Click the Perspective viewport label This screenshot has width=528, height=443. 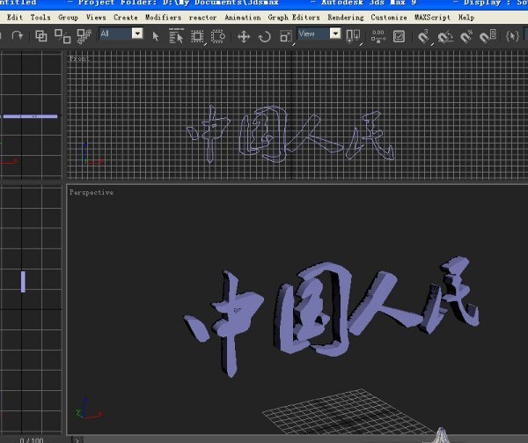coord(92,192)
